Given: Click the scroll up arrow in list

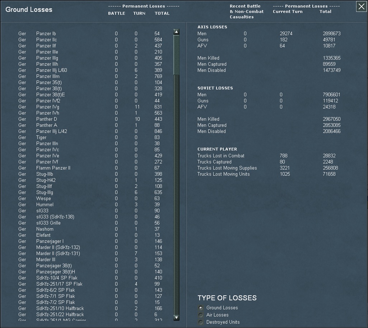Looking at the screenshot, I should (x=177, y=32).
